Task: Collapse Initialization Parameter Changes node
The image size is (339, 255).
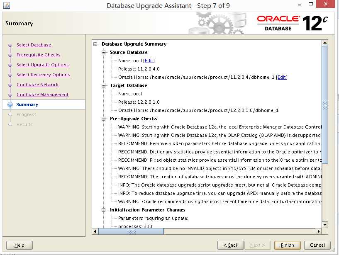Action: click(104, 210)
